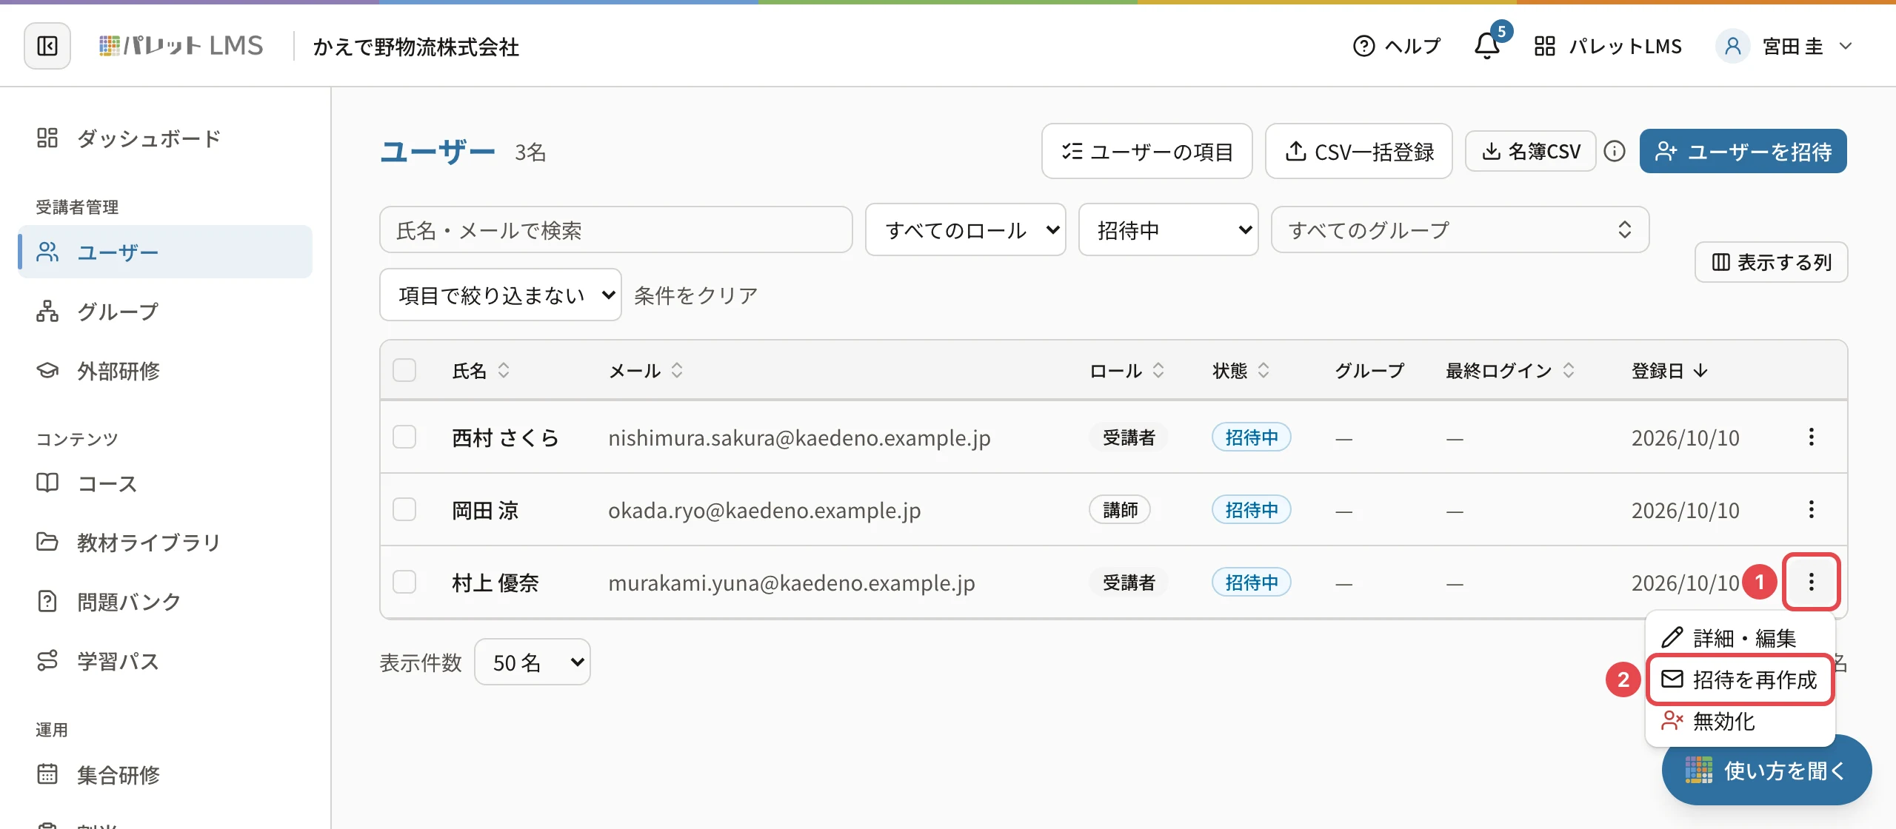This screenshot has height=829, width=1896.
Task: Sort by ロール column arrows
Action: tap(1158, 370)
